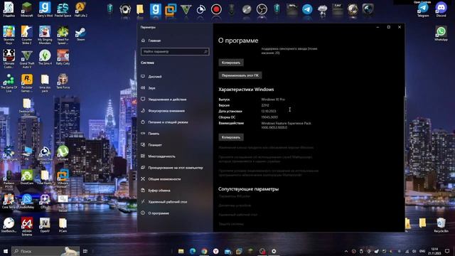Viewport: 455px width, 256px height.
Task: Open The Sims 4 desktop icon
Action: coord(45,57)
